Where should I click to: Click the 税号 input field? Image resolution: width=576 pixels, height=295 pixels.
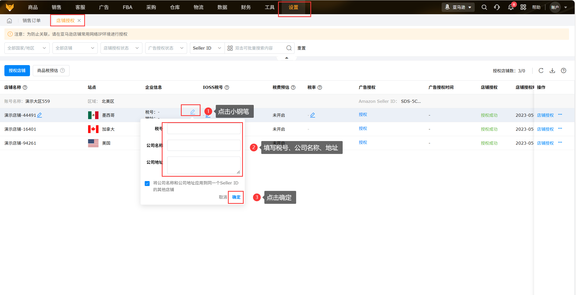tap(204, 129)
